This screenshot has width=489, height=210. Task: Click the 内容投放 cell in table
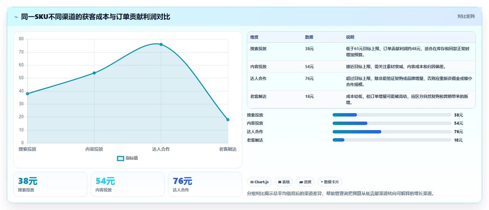(258, 67)
